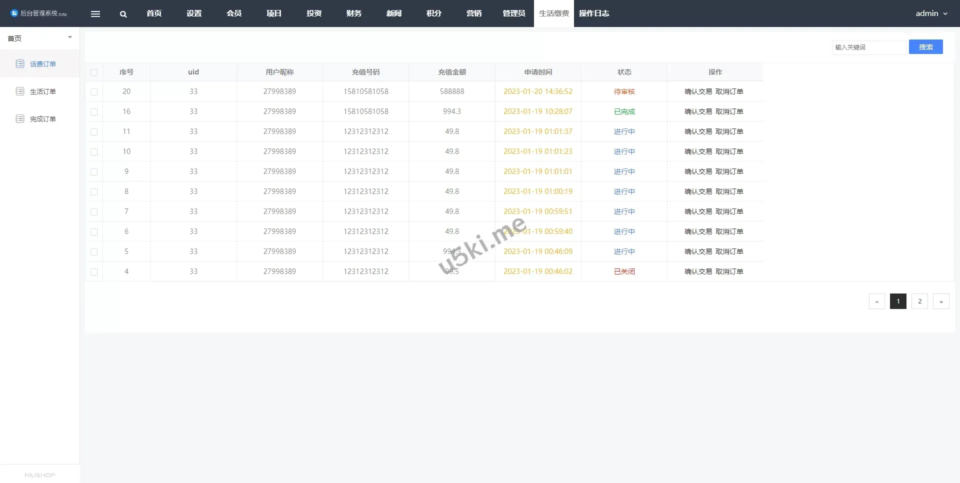Click 取消订单 for order number 16
The image size is (960, 483).
729,111
